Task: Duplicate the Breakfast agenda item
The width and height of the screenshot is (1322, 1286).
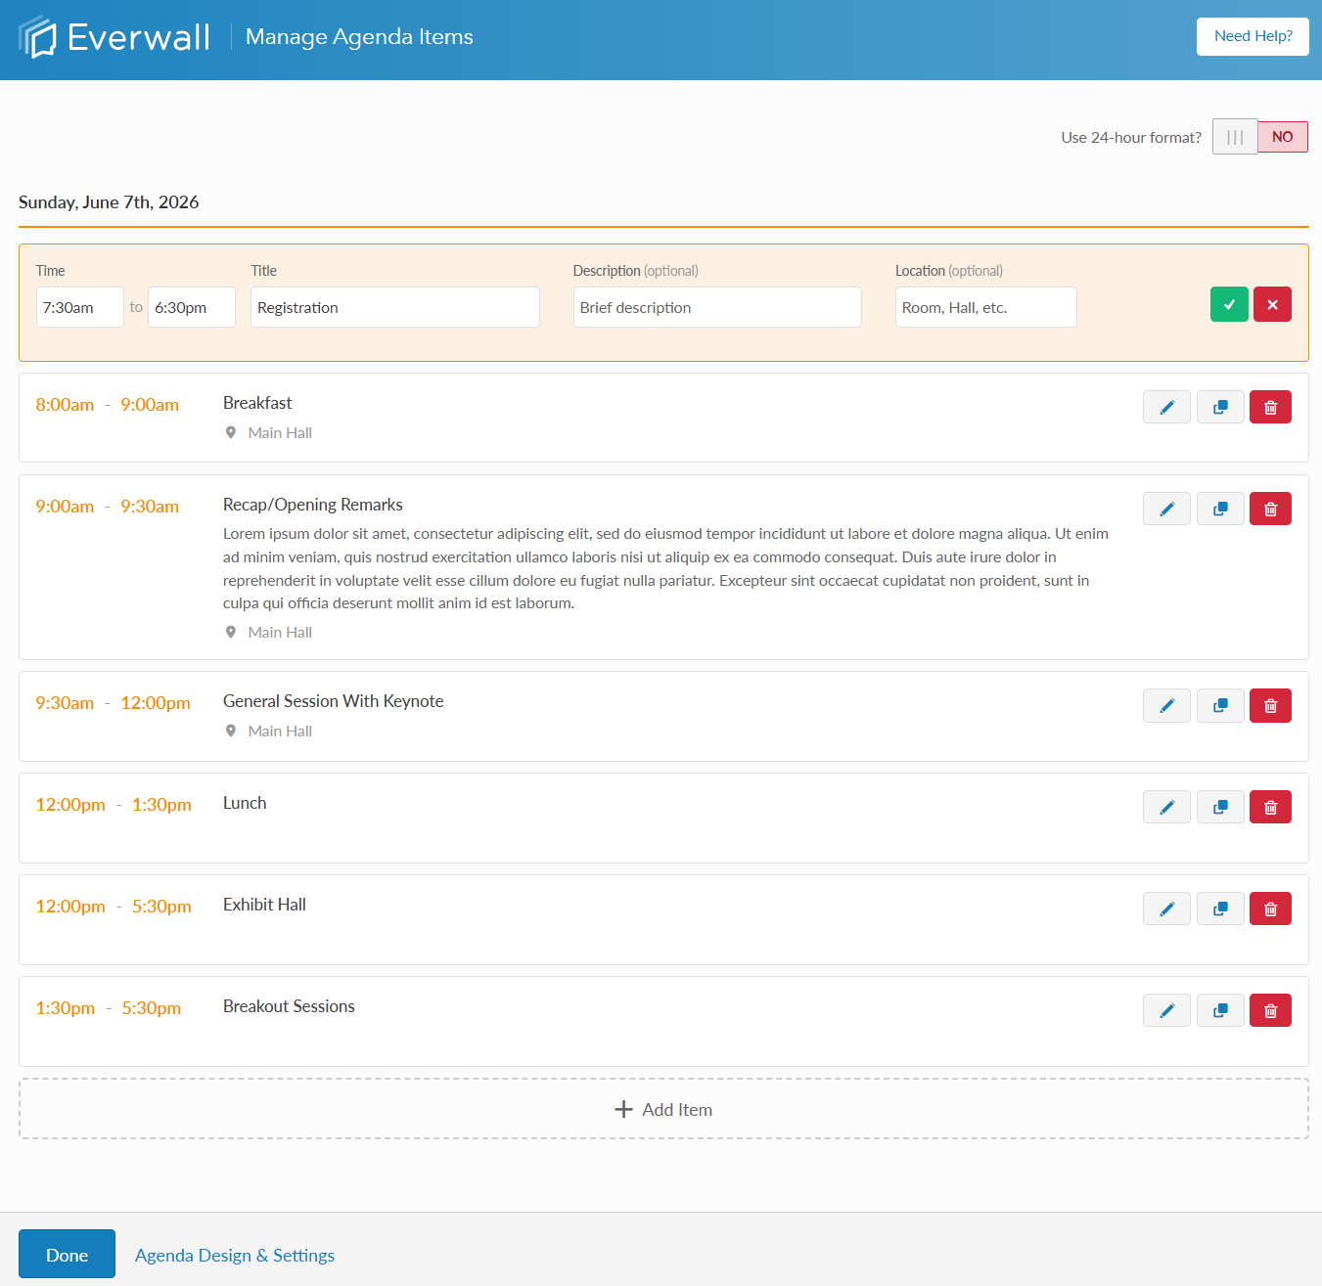Action: [1220, 406]
